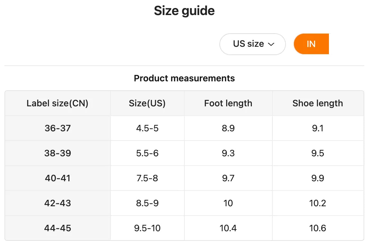Select the 36-37 label size row
Viewport: 371px width, 245px height.
coord(58,128)
